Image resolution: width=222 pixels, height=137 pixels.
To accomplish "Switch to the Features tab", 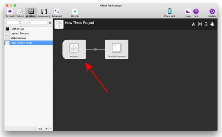I will pyautogui.click(x=20, y=13).
